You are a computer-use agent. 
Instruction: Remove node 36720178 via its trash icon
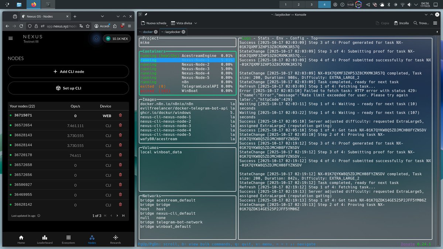click(120, 155)
